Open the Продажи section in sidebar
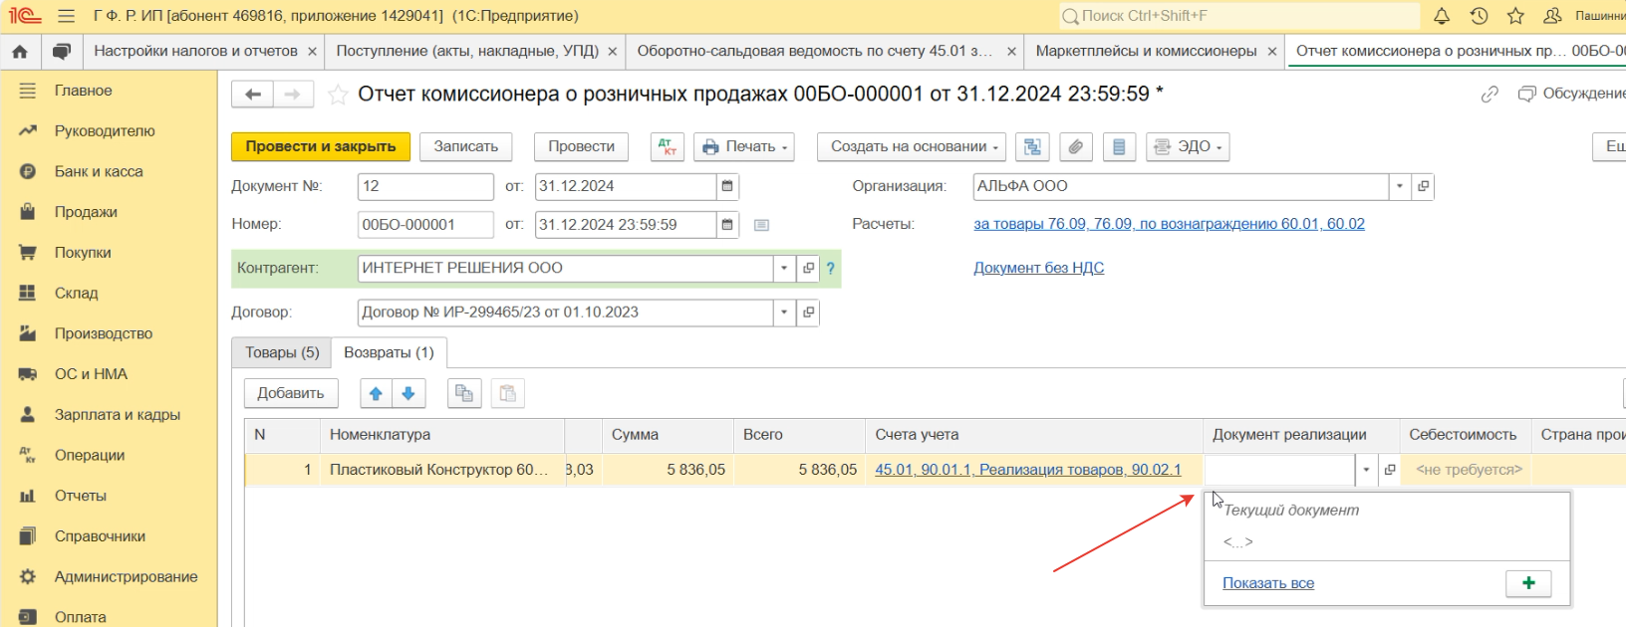The width and height of the screenshot is (1626, 627). (86, 212)
